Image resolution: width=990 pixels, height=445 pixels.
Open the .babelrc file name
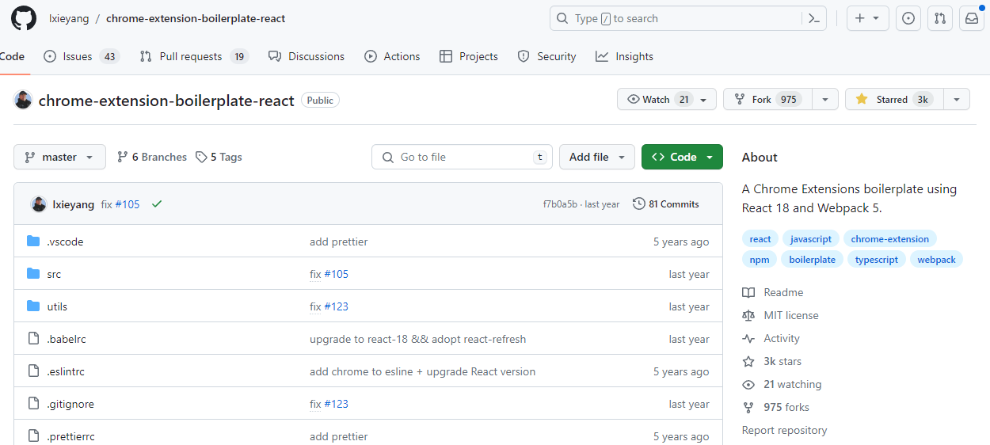click(67, 339)
